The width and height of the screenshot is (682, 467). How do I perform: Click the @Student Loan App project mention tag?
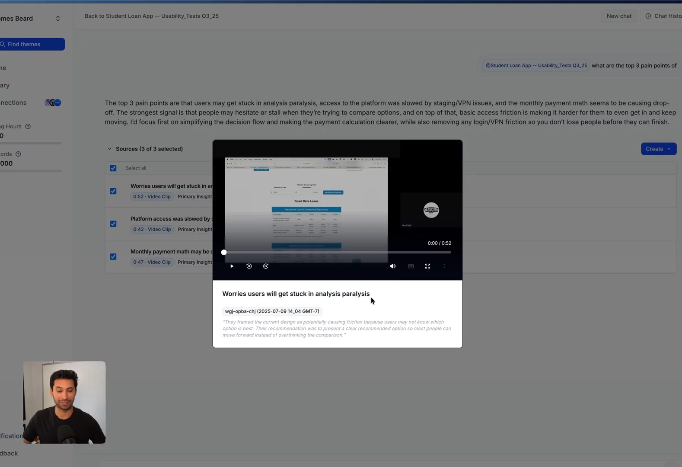tap(536, 66)
